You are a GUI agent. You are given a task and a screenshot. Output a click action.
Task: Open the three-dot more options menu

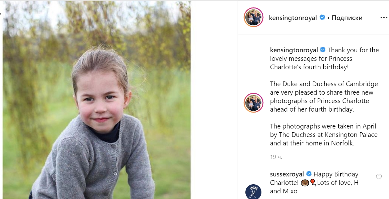tap(384, 18)
